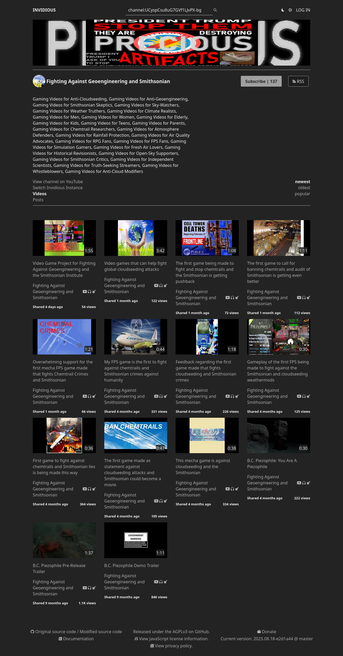This screenshot has height=656, width=343.
Task: Toggle dark theme with the moon icon
Action: coord(283,10)
